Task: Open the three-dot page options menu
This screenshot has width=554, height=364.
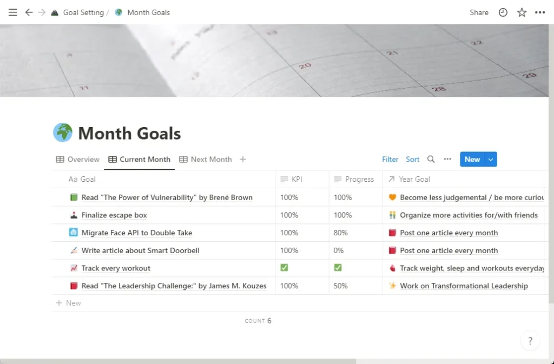Action: pos(540,12)
